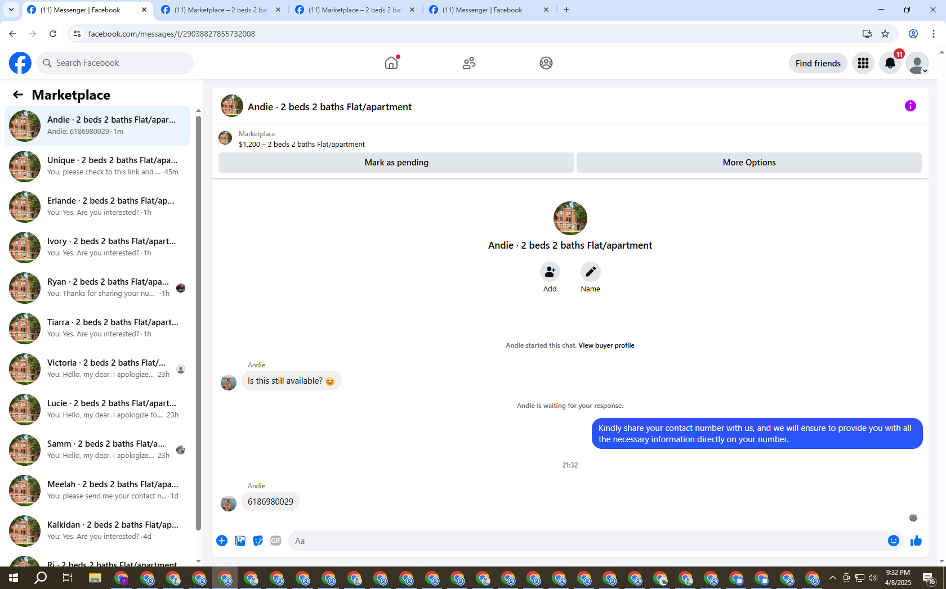
Task: Click the Facebook logo
Action: point(20,63)
